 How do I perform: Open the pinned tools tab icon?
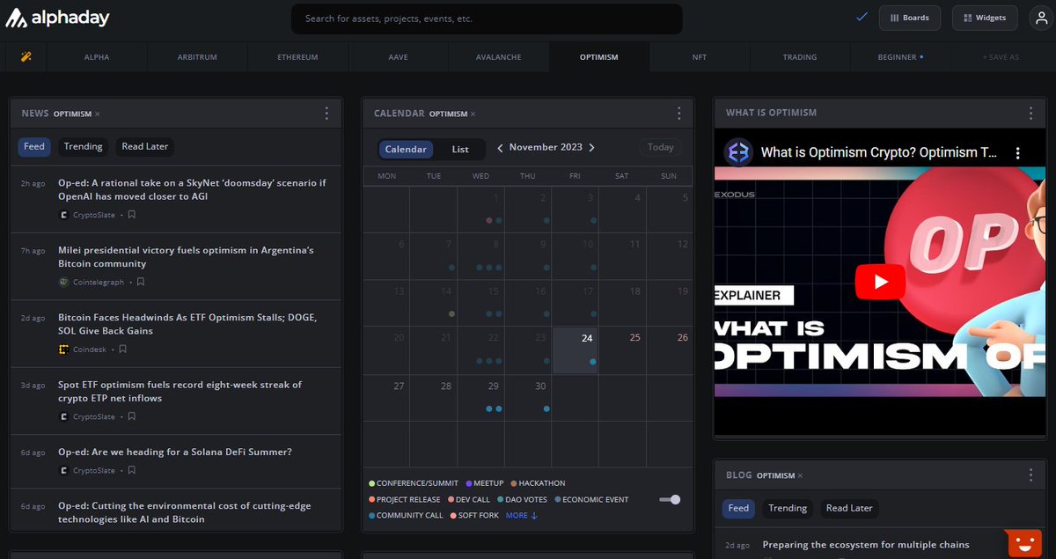point(26,57)
